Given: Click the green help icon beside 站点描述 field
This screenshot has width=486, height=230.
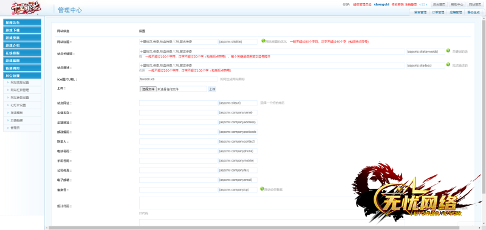Looking at the screenshot, I should coord(448,64).
